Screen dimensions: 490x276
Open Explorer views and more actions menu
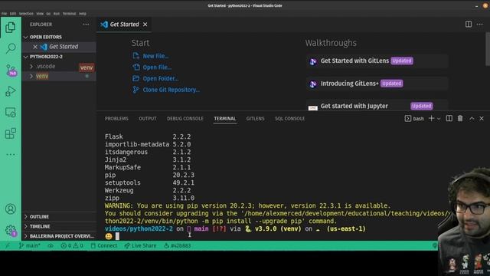(x=86, y=25)
